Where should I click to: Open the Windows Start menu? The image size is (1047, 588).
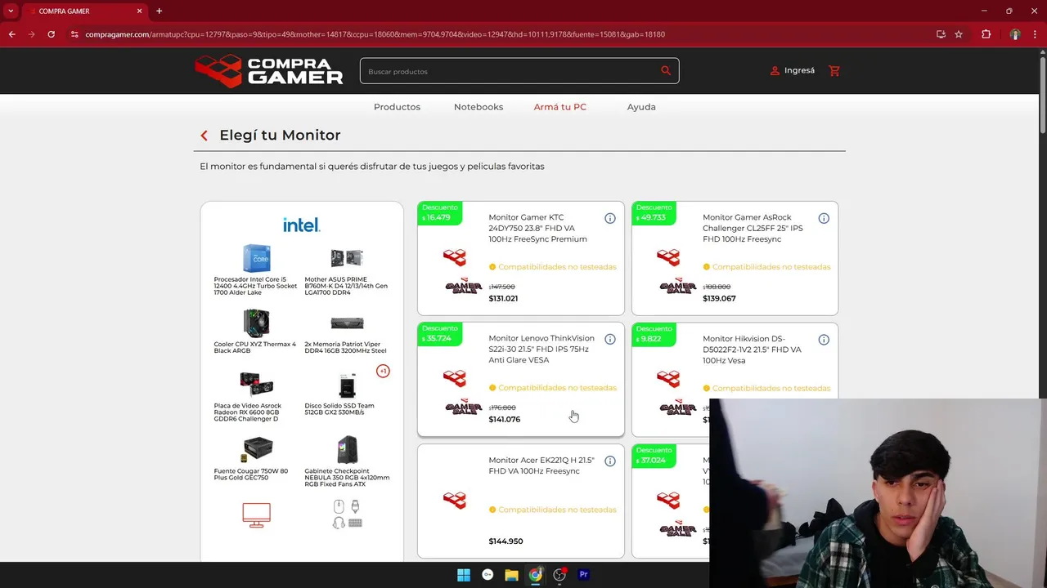(464, 575)
